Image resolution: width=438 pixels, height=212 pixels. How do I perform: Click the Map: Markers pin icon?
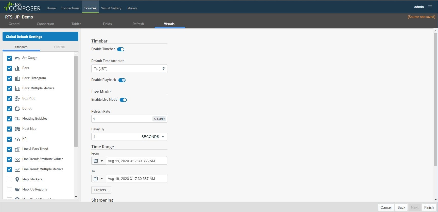17,179
